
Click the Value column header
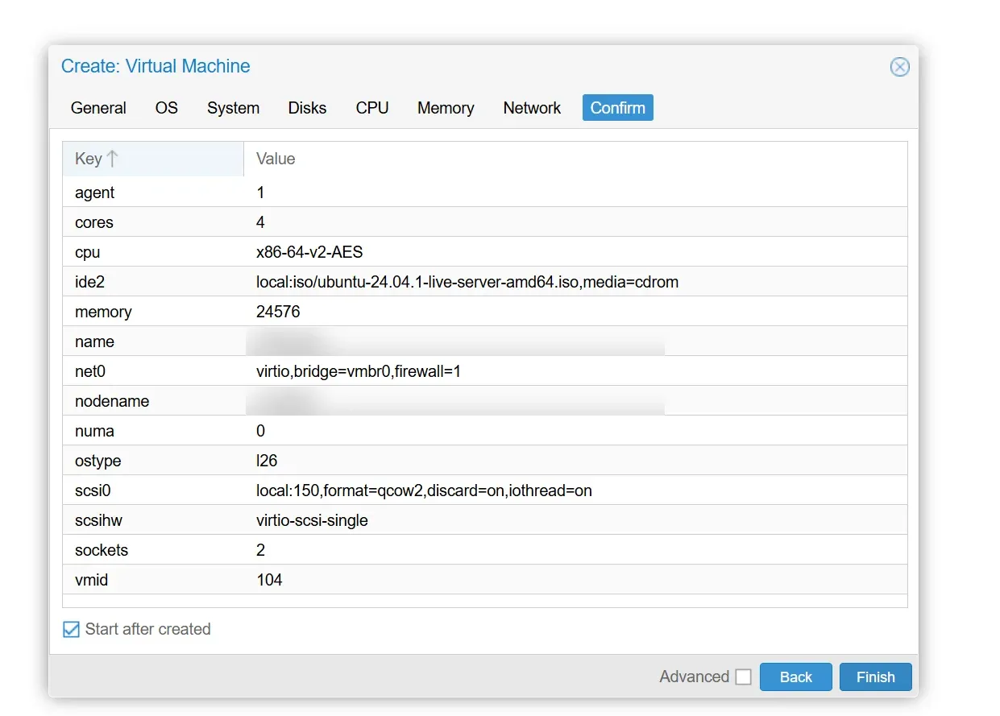click(575, 159)
